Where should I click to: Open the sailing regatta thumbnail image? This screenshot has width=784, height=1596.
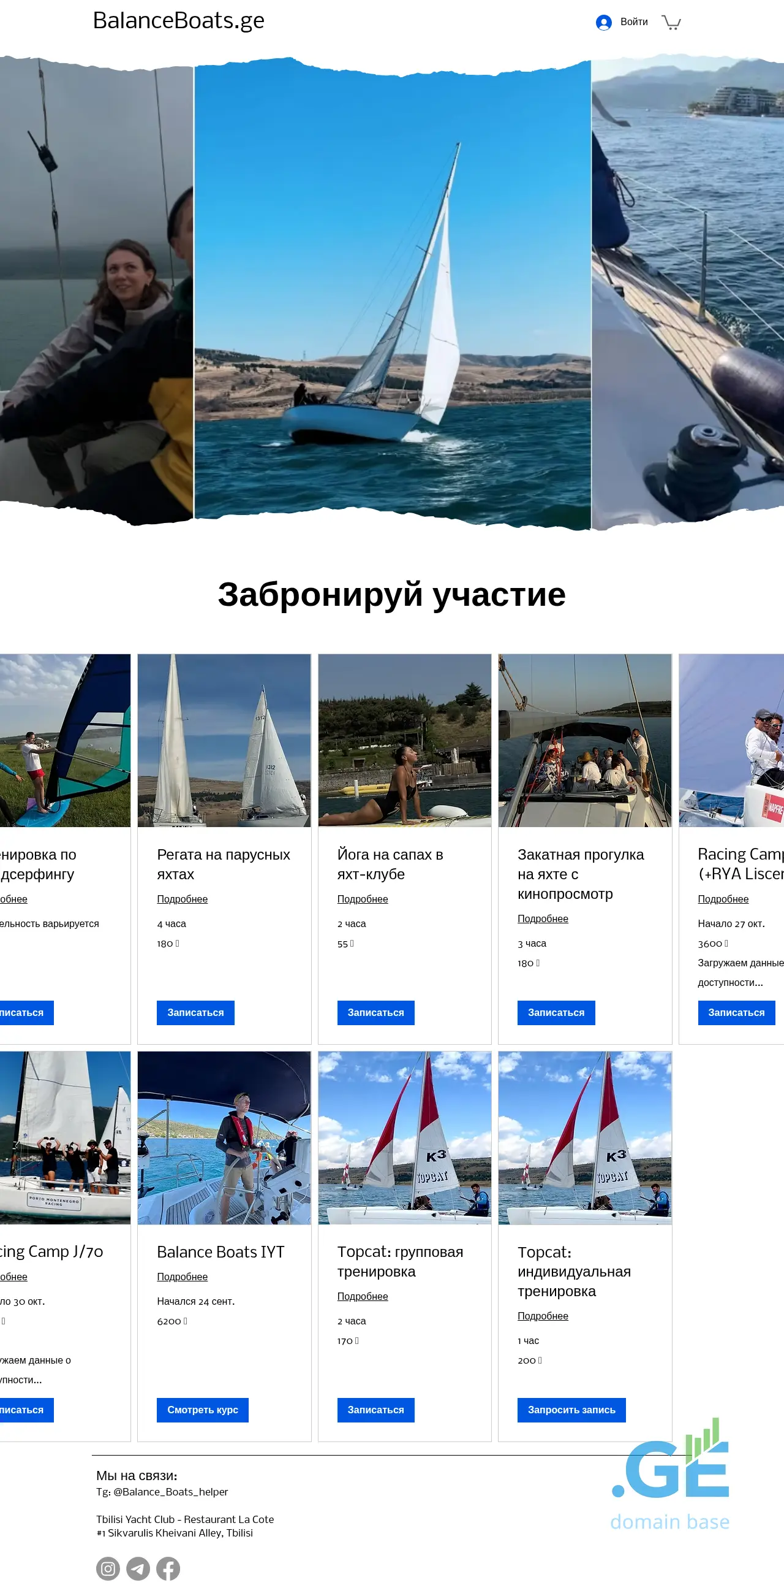[224, 741]
